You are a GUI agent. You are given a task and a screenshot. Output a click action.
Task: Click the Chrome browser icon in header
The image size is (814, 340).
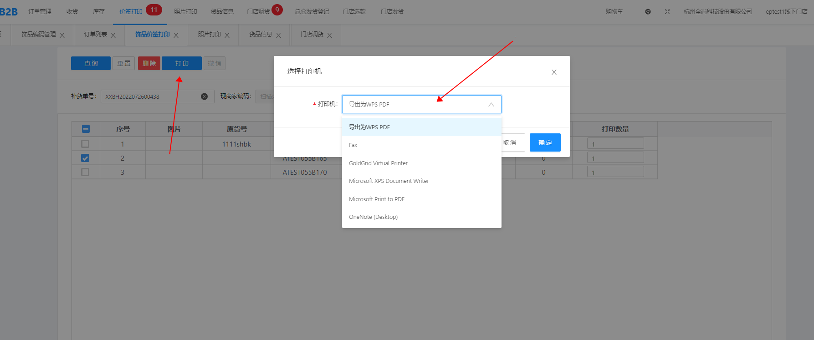point(648,12)
